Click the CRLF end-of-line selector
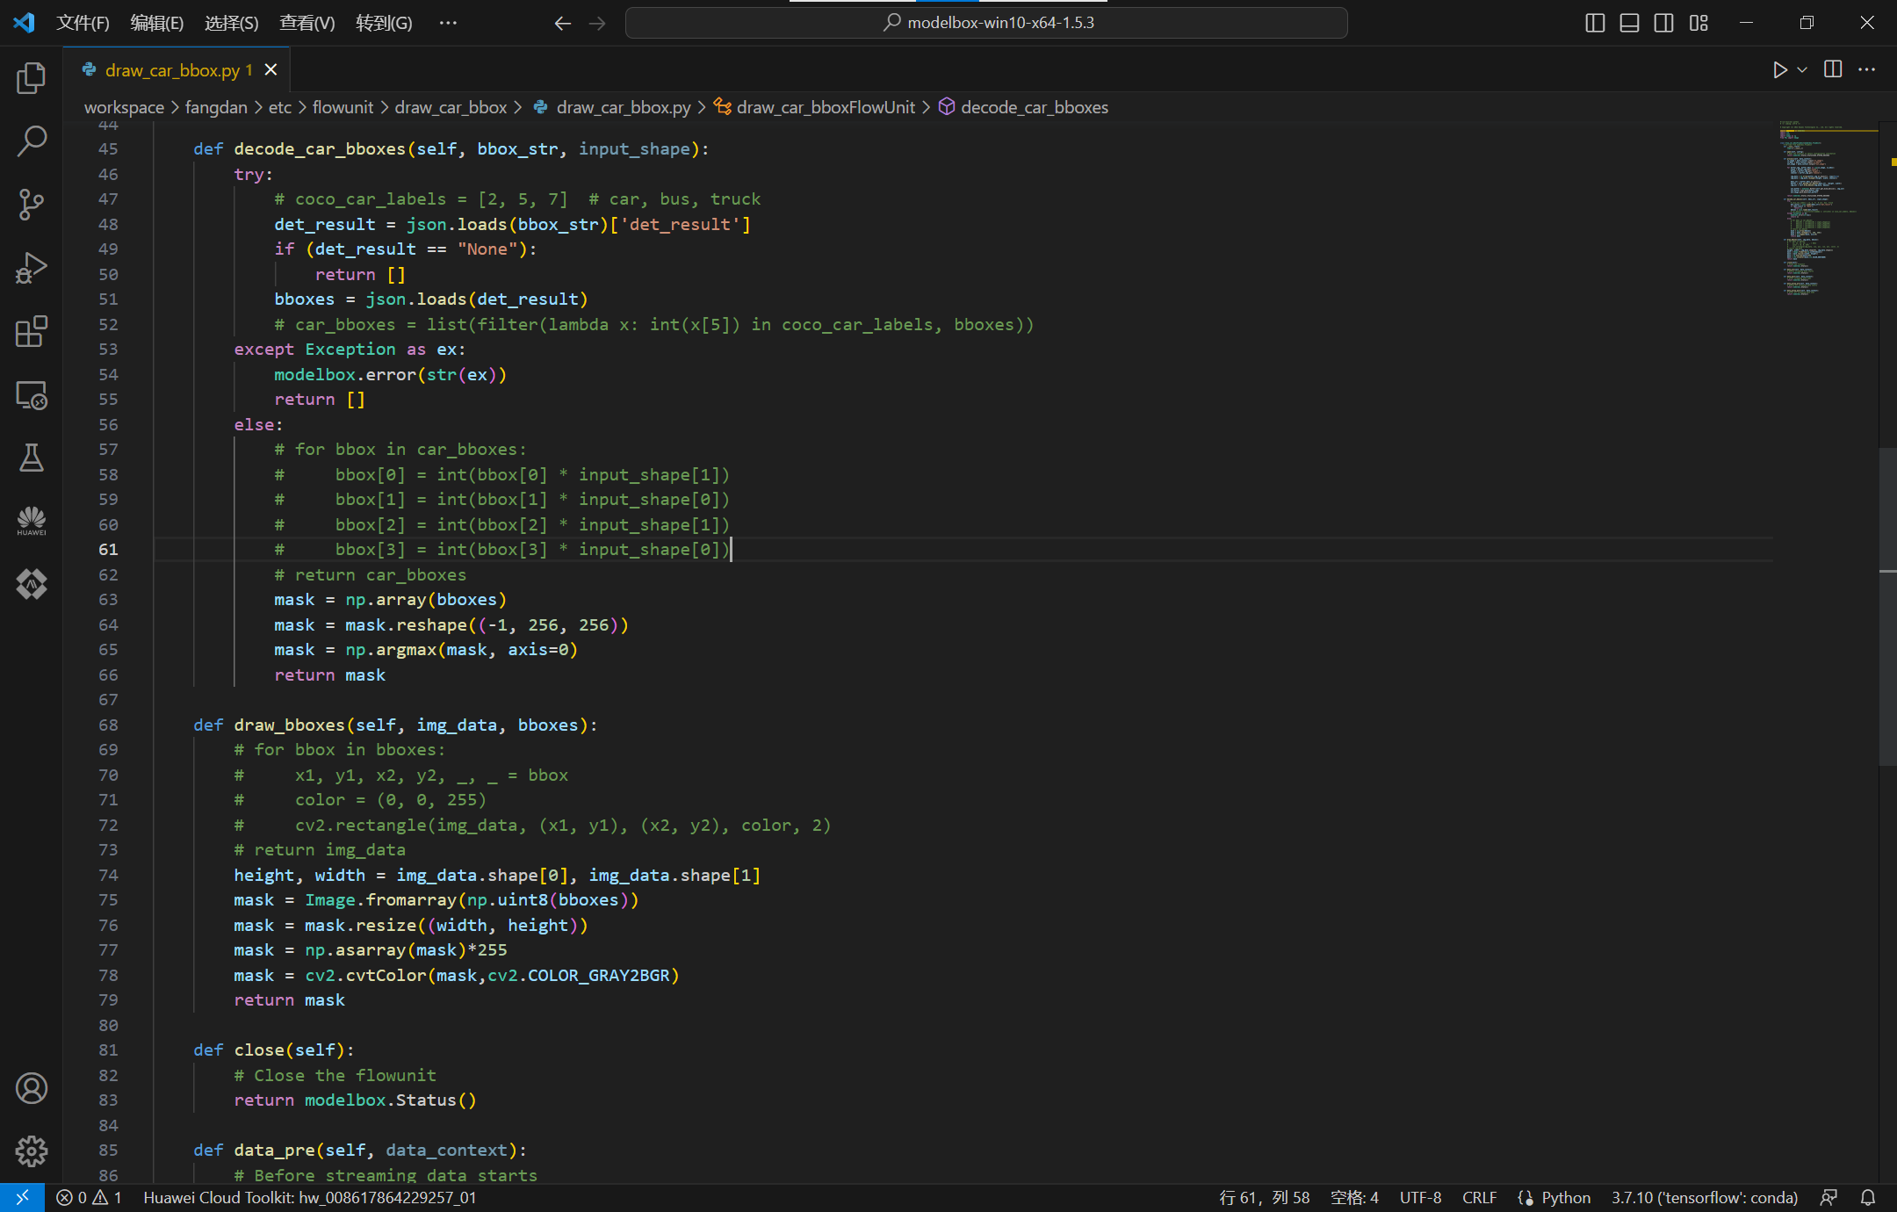 [1479, 1198]
